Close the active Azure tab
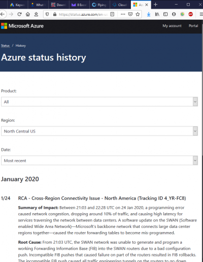 [147, 5]
